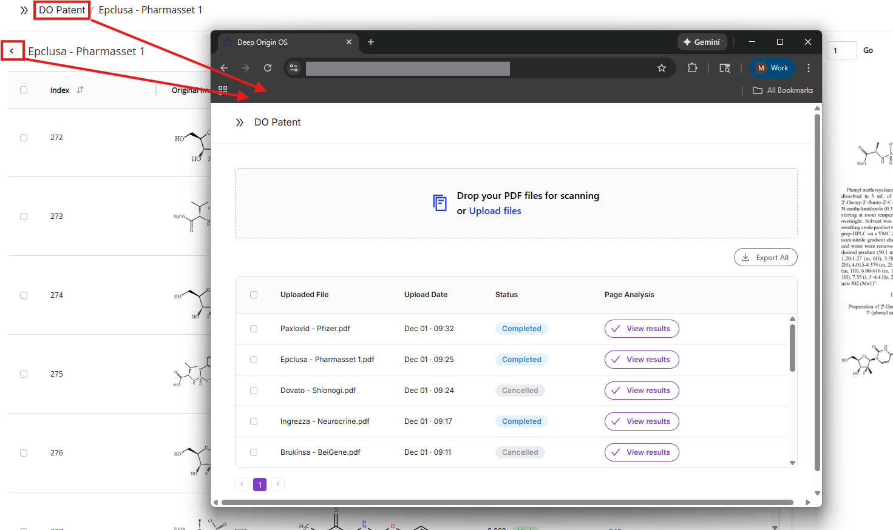Click the Upload files link
Viewport: 893px width, 530px height.
pos(495,211)
